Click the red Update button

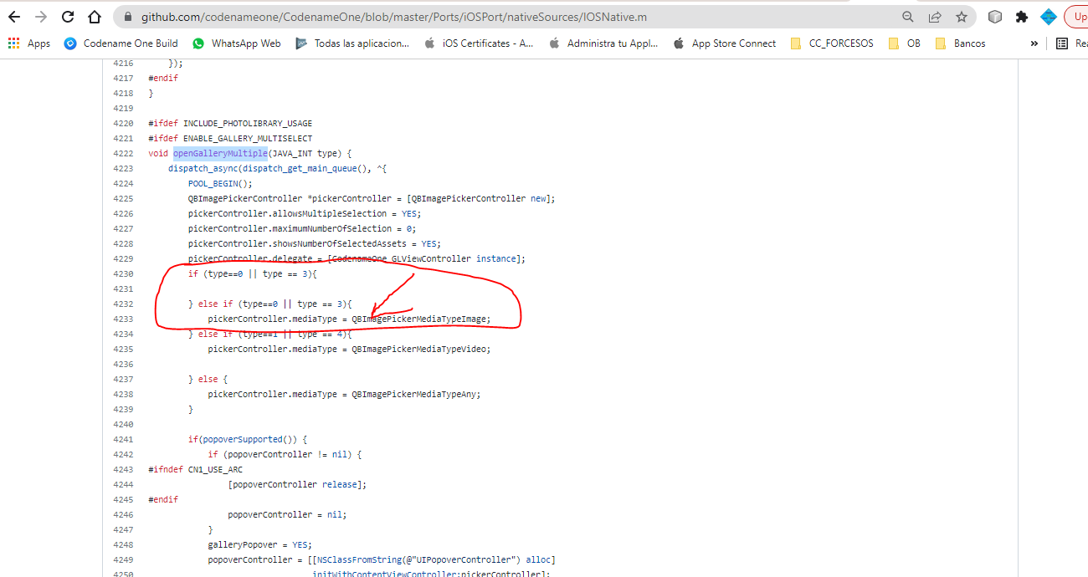pyautogui.click(x=1076, y=17)
